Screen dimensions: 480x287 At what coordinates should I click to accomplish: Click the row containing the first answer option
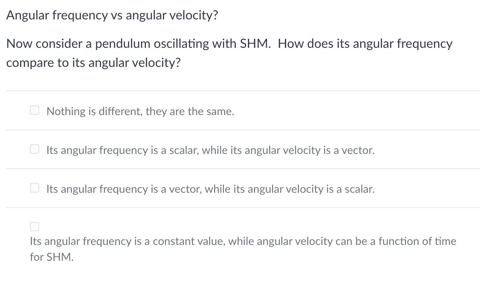(x=237, y=110)
